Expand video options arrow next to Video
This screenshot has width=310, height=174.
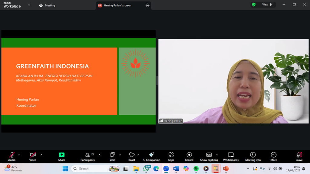(x=41, y=155)
